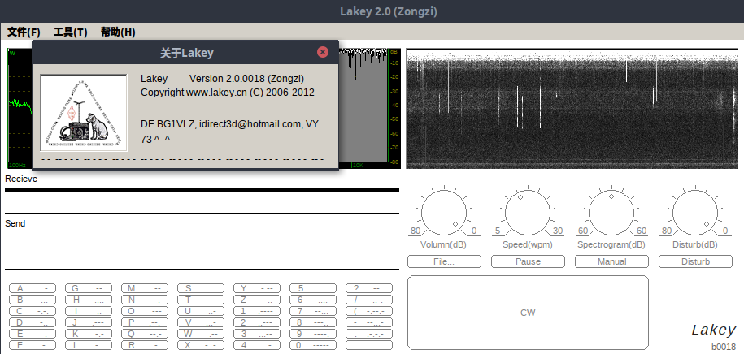Viewport: 744px width, 354px height.
Task: Send Morse letter A key
Action: click(33, 288)
